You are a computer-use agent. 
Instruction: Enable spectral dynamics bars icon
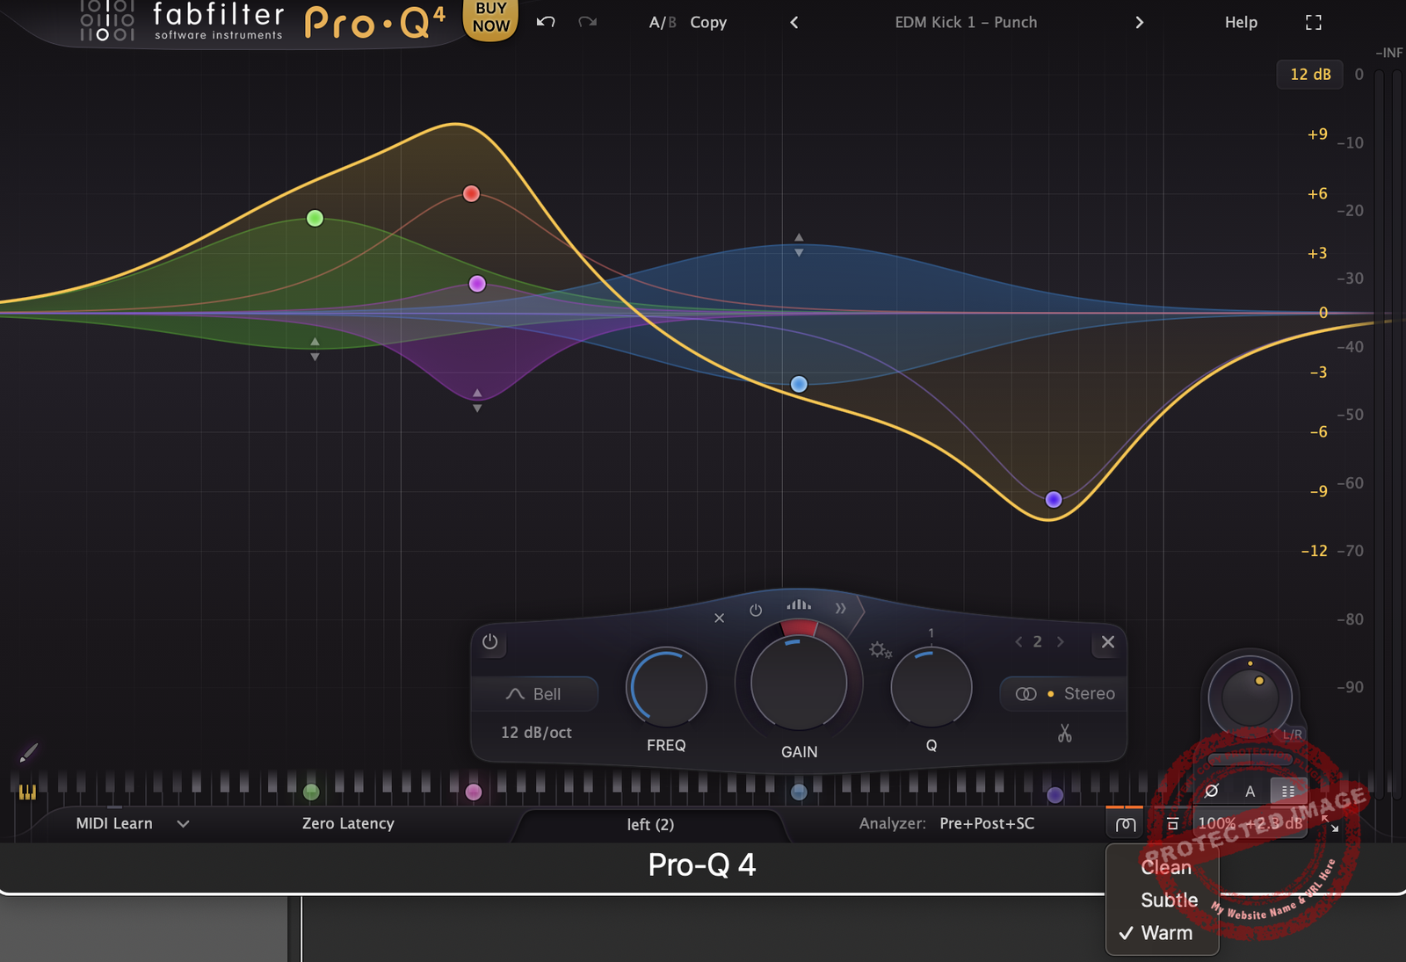point(799,604)
